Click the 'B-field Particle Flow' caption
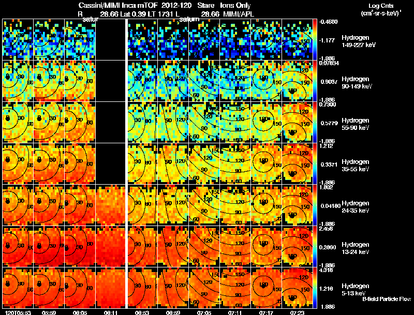 pyautogui.click(x=387, y=299)
